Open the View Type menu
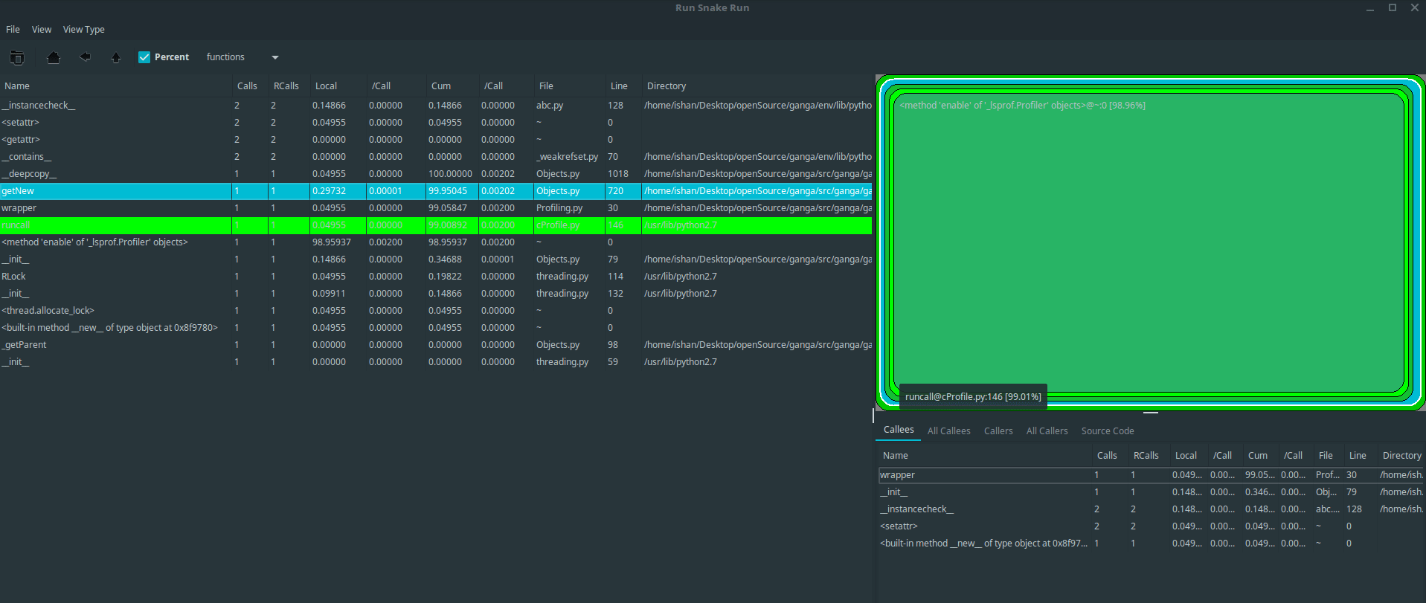The image size is (1426, 603). coord(83,30)
